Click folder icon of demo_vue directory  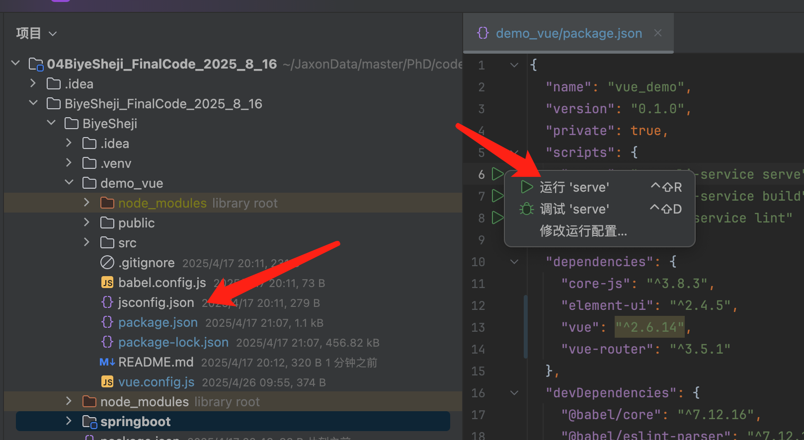(89, 183)
